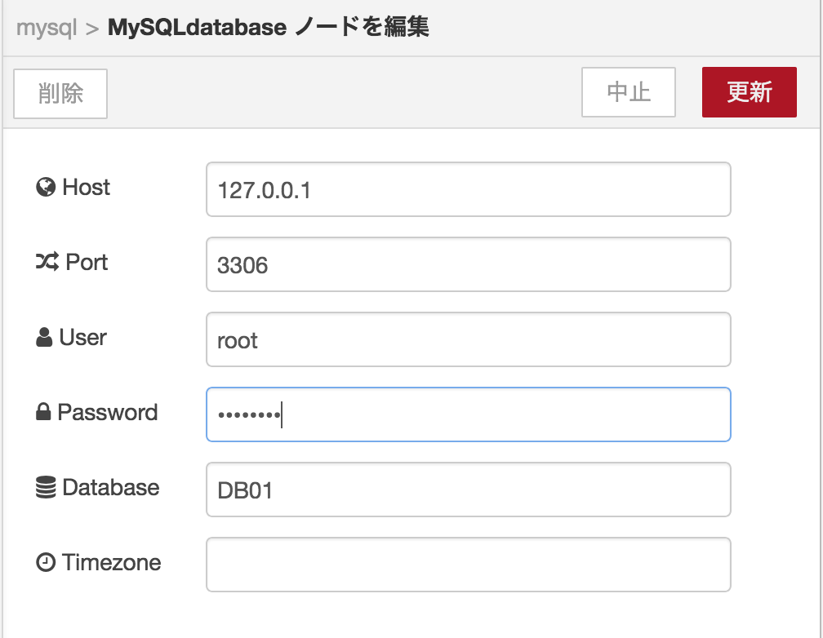Cancel editing with 中止 button
Screen dimensions: 823x638
click(629, 92)
